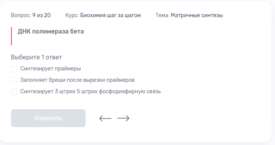The image size is (275, 145).
Task: Click the "Выберите 1 ответ" instruction text
Action: (x=36, y=57)
